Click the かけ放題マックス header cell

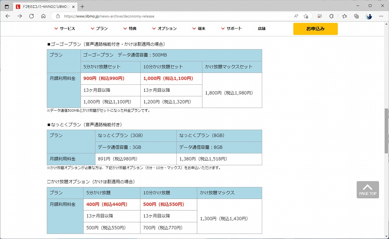(x=229, y=193)
